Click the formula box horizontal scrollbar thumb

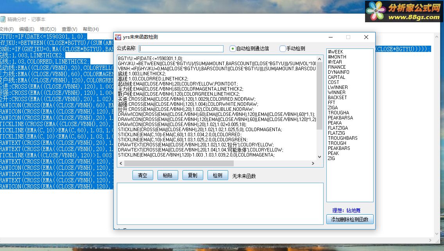[179, 164]
